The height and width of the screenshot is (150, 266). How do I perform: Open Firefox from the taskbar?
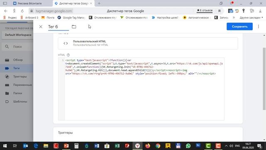click(148, 146)
